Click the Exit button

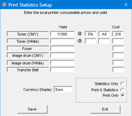(x=105, y=109)
